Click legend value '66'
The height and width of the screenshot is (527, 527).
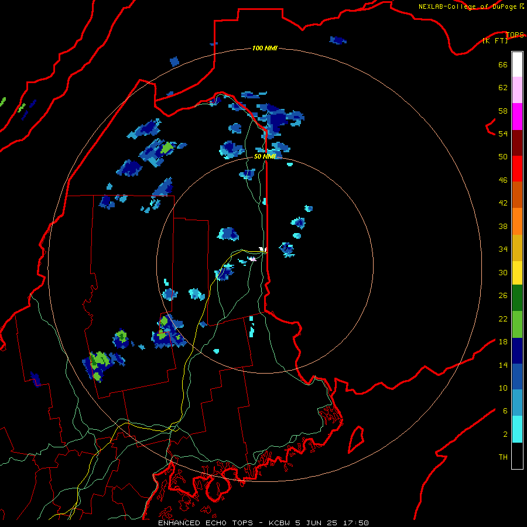pyautogui.click(x=503, y=64)
